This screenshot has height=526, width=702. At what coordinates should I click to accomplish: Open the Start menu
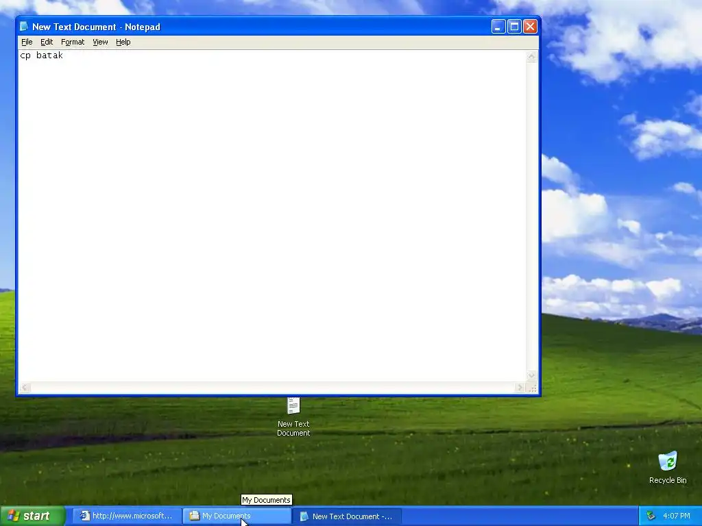[x=33, y=516]
